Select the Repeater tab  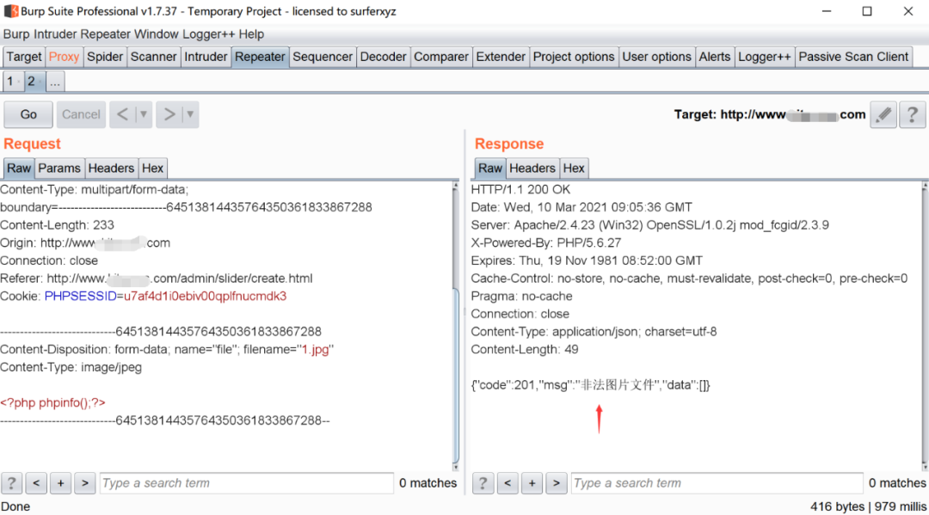(x=260, y=57)
